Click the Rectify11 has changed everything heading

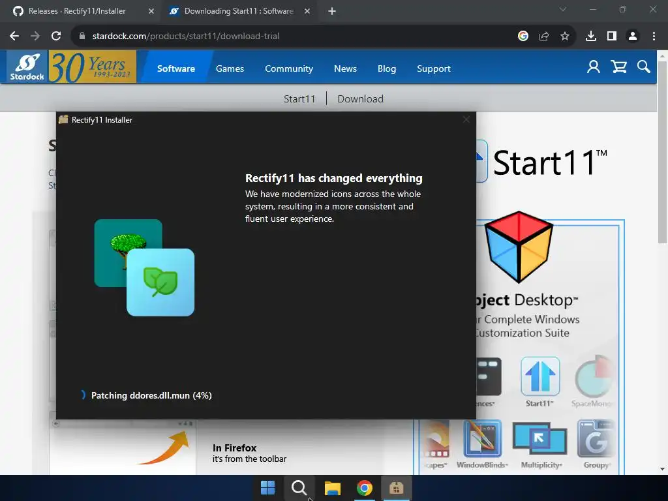pyautogui.click(x=334, y=178)
